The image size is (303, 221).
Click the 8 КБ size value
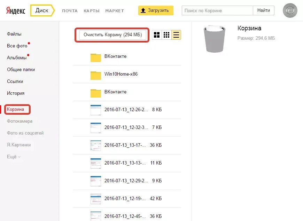pyautogui.click(x=157, y=110)
